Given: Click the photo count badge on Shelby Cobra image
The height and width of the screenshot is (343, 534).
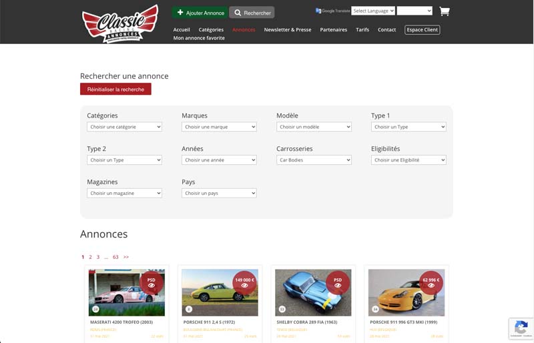Looking at the screenshot, I should (282, 309).
